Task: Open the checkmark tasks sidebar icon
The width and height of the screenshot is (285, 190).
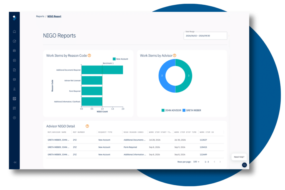Action: pos(14,41)
